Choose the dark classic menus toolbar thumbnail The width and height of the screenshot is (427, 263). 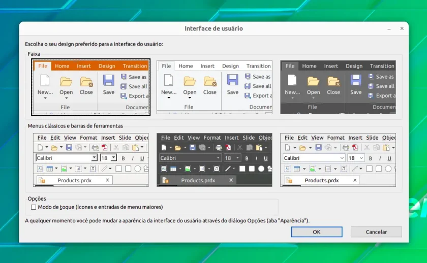point(215,160)
